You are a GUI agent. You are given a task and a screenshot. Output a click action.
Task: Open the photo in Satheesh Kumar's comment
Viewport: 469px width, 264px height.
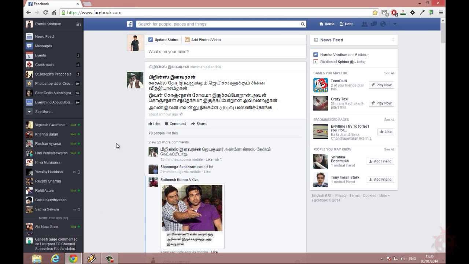(192, 216)
